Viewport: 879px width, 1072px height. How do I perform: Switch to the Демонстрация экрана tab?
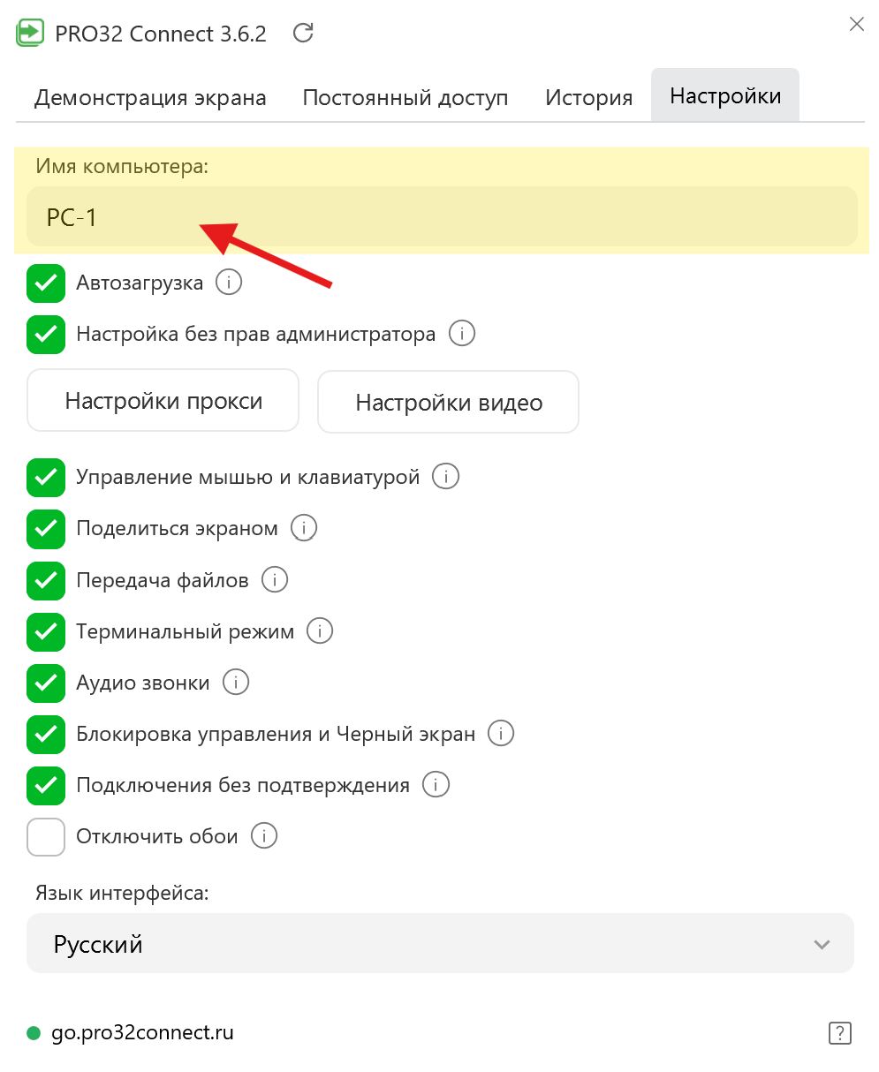point(150,97)
